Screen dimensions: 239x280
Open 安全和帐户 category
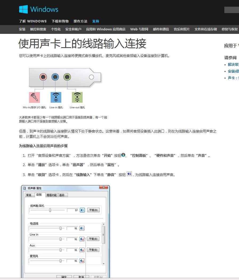tap(73, 29)
